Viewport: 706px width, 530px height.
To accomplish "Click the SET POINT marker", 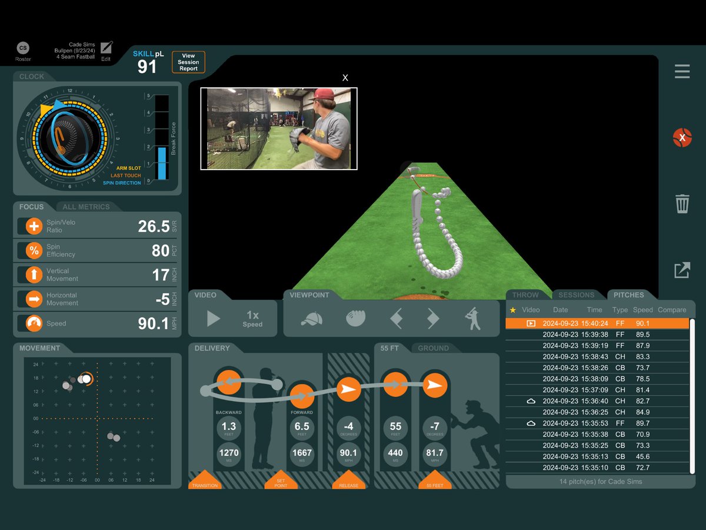I will [281, 480].
